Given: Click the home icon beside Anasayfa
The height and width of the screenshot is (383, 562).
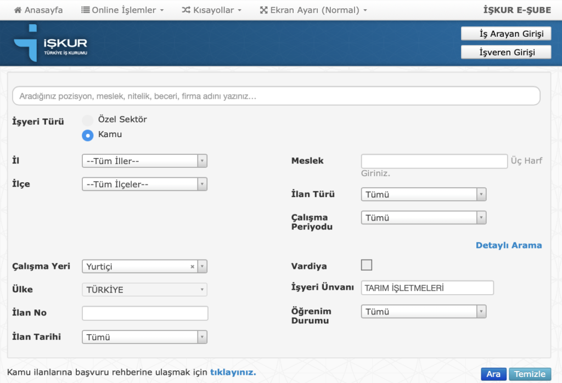Looking at the screenshot, I should (x=18, y=10).
